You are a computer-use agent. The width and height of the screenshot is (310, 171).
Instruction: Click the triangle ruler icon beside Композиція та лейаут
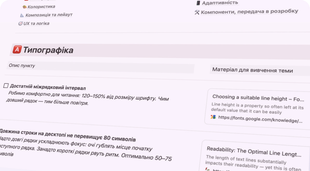(x=22, y=15)
